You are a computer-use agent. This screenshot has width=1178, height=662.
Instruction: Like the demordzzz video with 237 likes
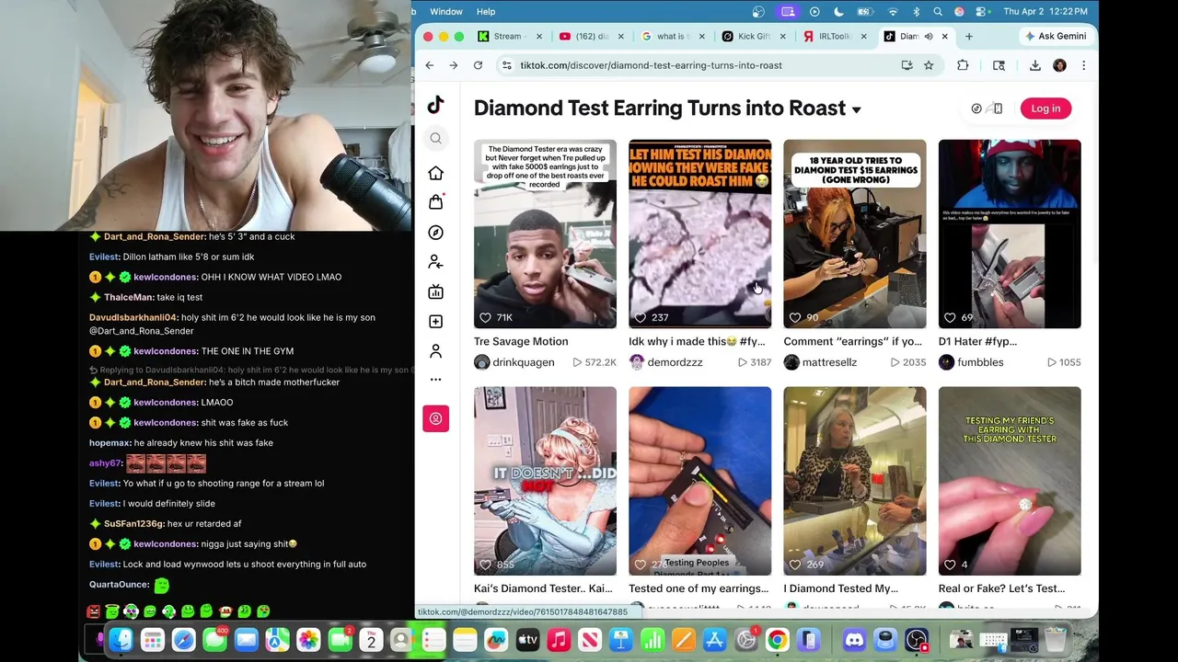pyautogui.click(x=640, y=317)
